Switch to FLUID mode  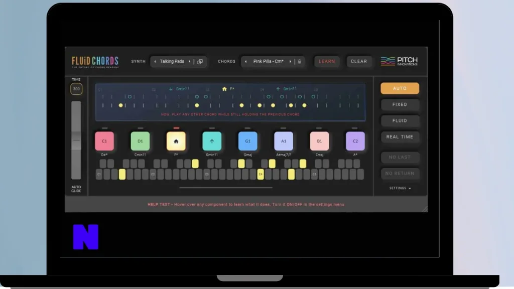[x=400, y=120]
